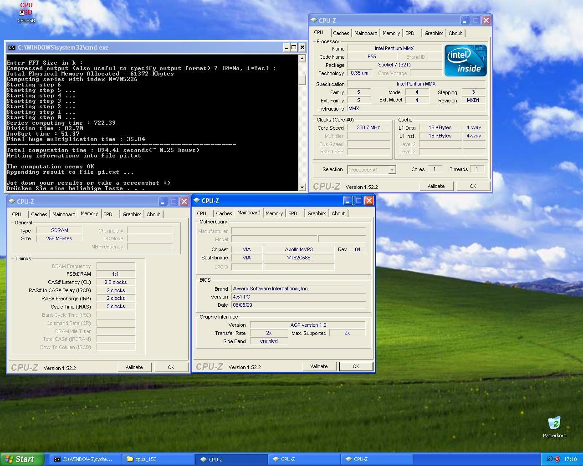Click the SDRAM memory type field

coord(59,230)
